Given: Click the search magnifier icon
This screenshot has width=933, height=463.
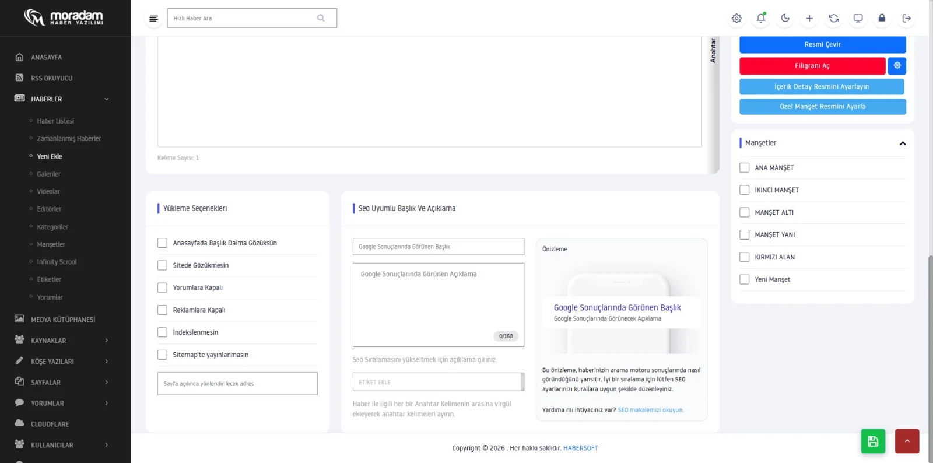Looking at the screenshot, I should pos(321,18).
